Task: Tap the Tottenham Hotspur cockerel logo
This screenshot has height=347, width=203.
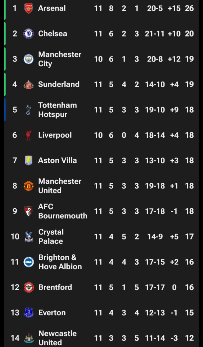Action: point(28,110)
